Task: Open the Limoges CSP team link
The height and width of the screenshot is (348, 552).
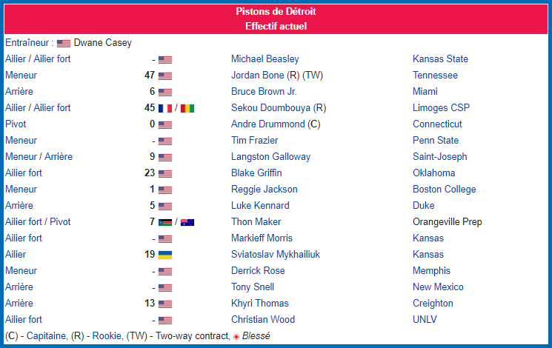Action: click(x=441, y=107)
